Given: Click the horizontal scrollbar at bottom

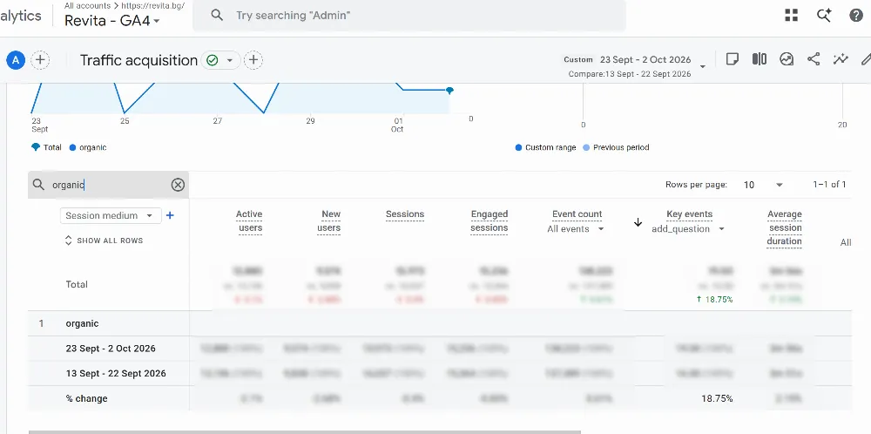Looking at the screenshot, I should 304,431.
